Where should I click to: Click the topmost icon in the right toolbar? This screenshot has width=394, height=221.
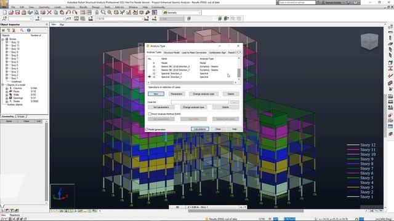coord(390,26)
